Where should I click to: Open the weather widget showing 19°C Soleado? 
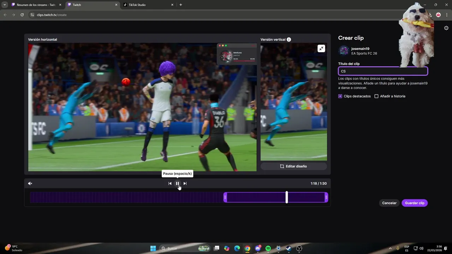pos(13,248)
